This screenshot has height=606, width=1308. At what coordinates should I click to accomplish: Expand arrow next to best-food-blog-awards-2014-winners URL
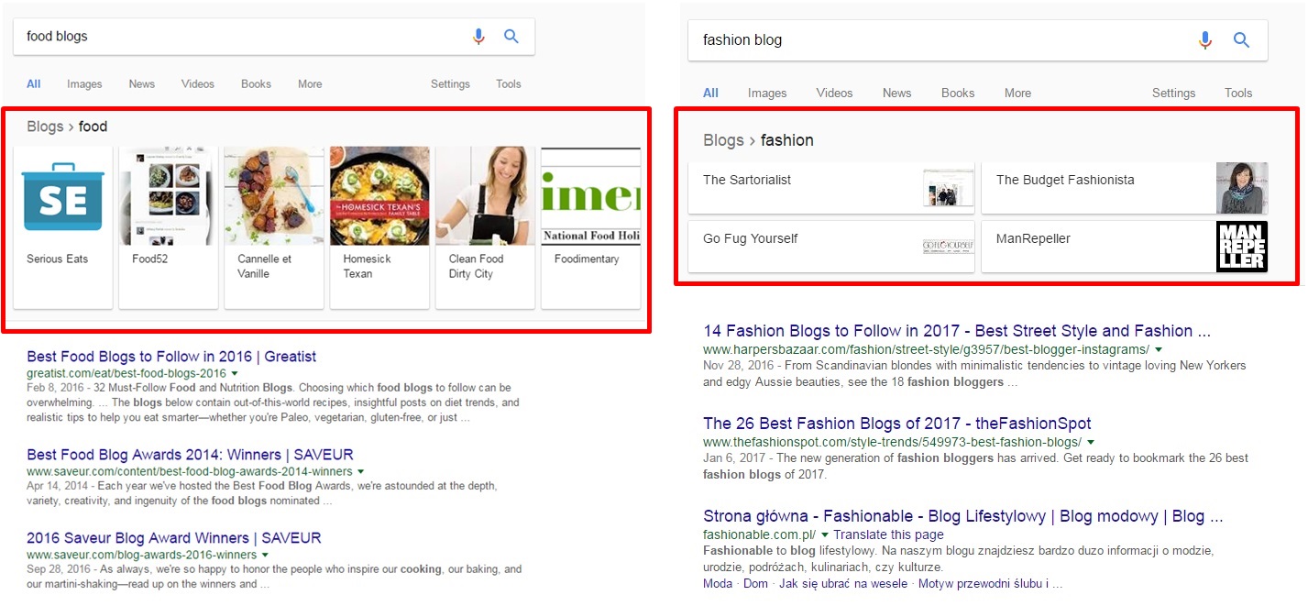tap(359, 472)
